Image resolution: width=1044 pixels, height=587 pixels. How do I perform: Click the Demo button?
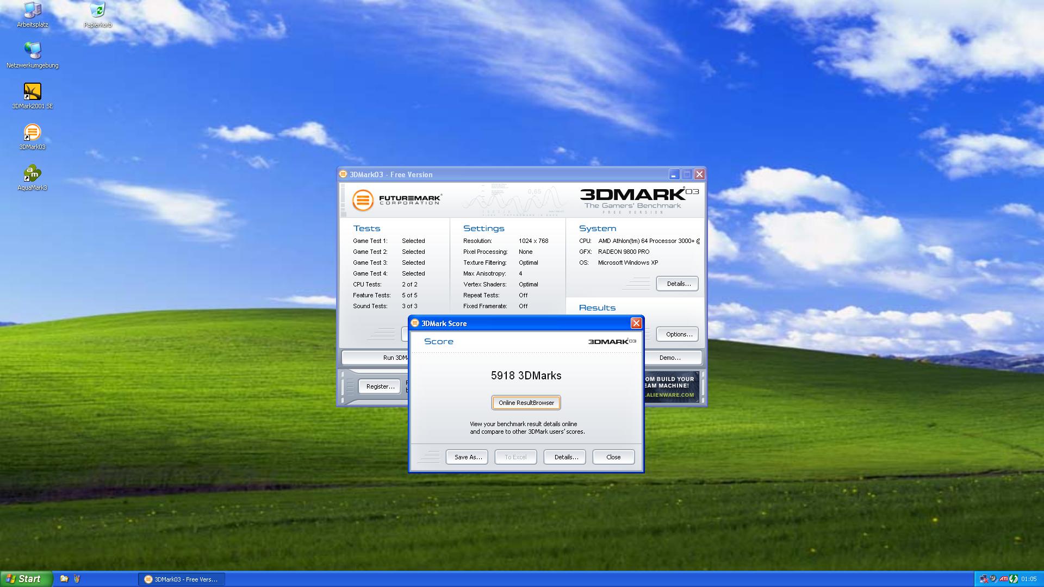click(x=673, y=358)
